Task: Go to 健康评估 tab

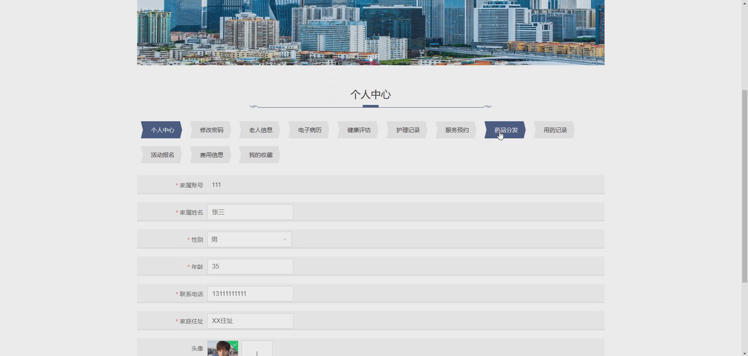Action: (x=358, y=130)
